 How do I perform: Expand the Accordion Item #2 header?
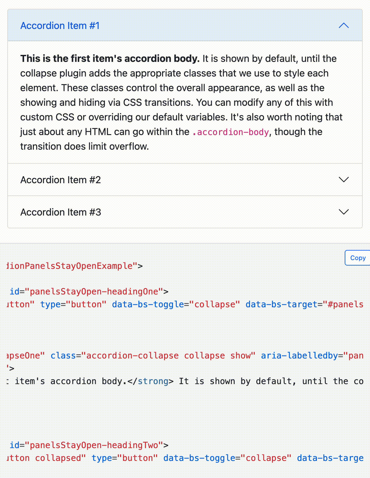[x=185, y=180]
